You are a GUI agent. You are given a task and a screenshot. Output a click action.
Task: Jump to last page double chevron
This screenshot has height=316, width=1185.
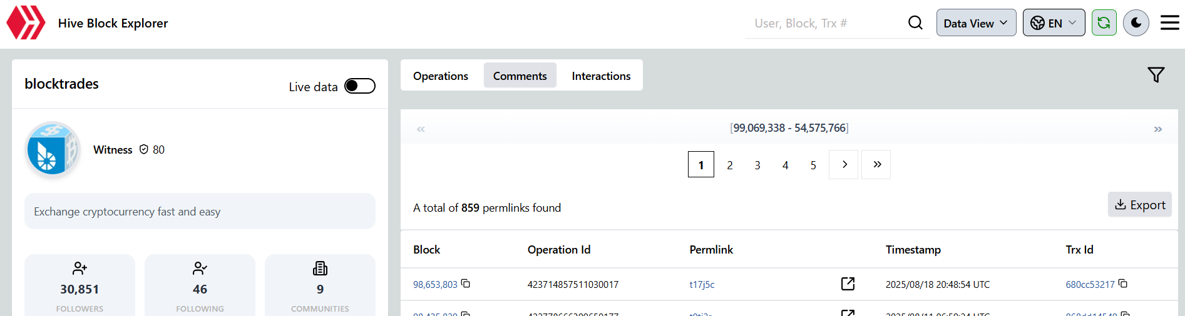point(876,165)
